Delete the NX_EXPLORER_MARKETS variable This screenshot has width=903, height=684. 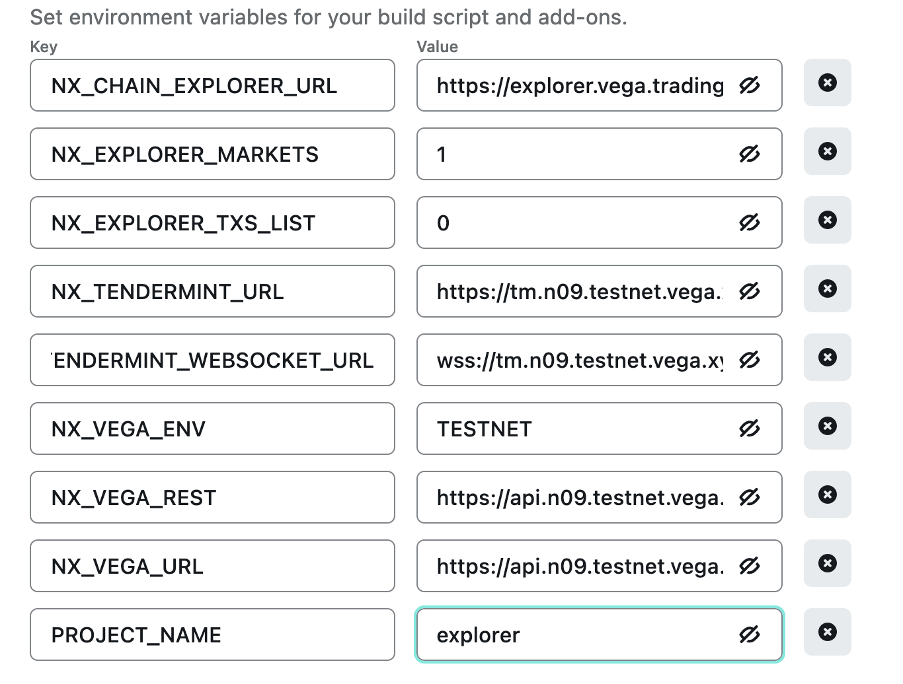click(x=827, y=151)
